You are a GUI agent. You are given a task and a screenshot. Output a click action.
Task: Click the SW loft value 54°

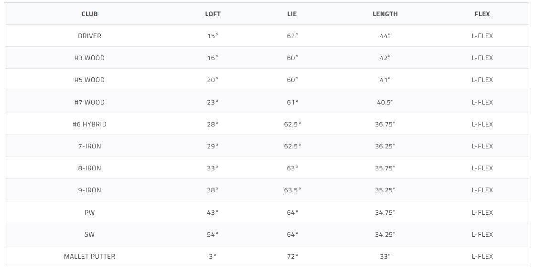213,234
